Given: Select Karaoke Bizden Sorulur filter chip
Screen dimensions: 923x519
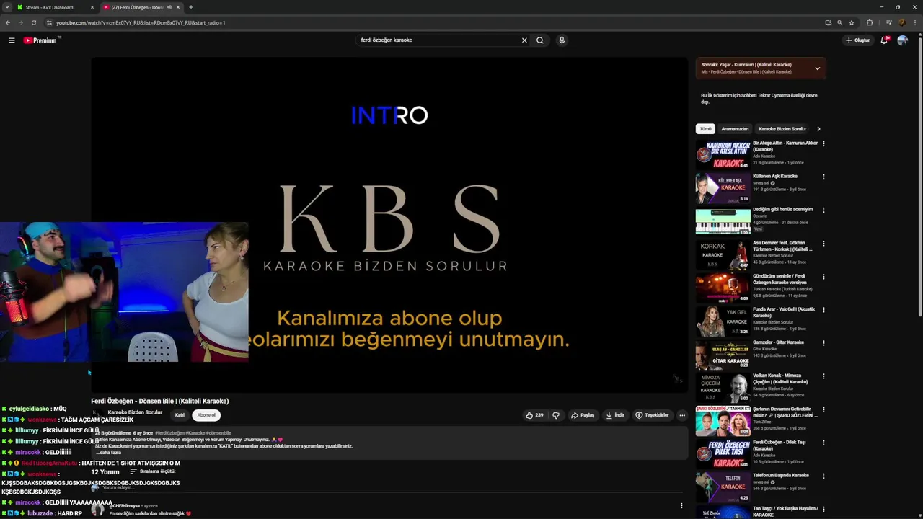Looking at the screenshot, I should pos(782,129).
